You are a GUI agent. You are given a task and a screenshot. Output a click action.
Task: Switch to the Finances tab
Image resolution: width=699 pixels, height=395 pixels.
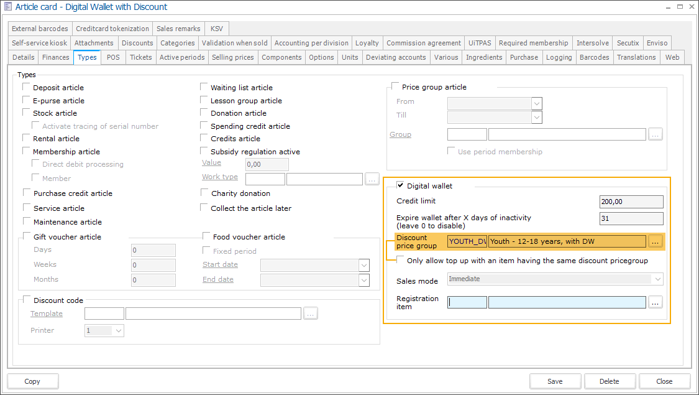[56, 57]
